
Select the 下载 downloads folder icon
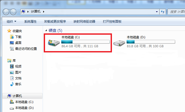(12, 37)
